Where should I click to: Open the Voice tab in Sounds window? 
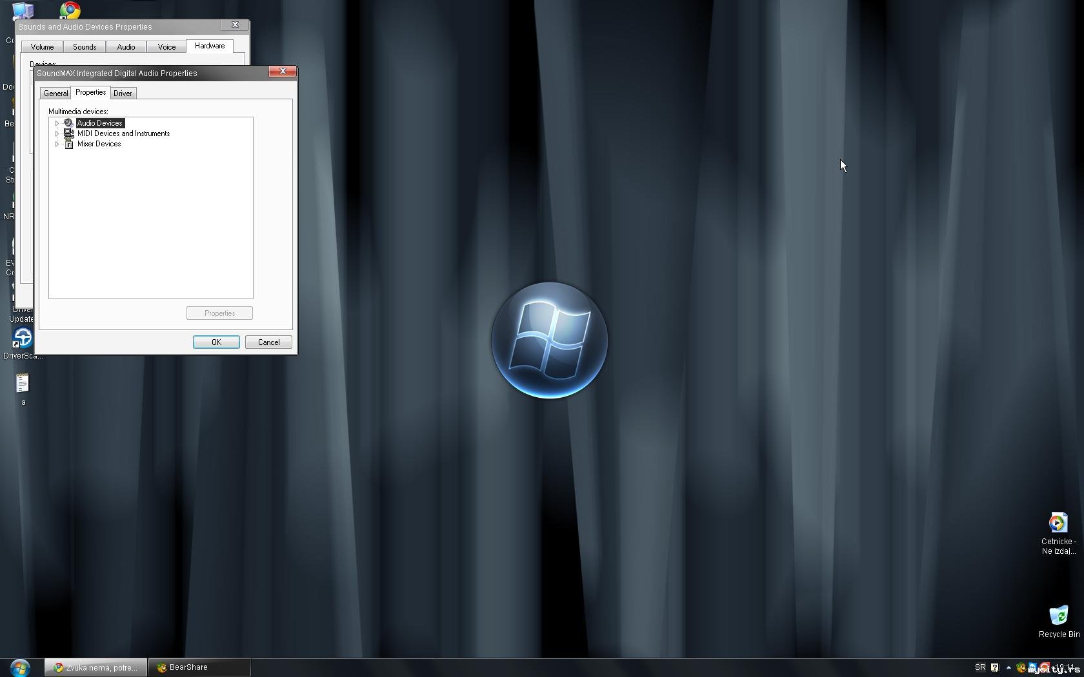[x=166, y=47]
